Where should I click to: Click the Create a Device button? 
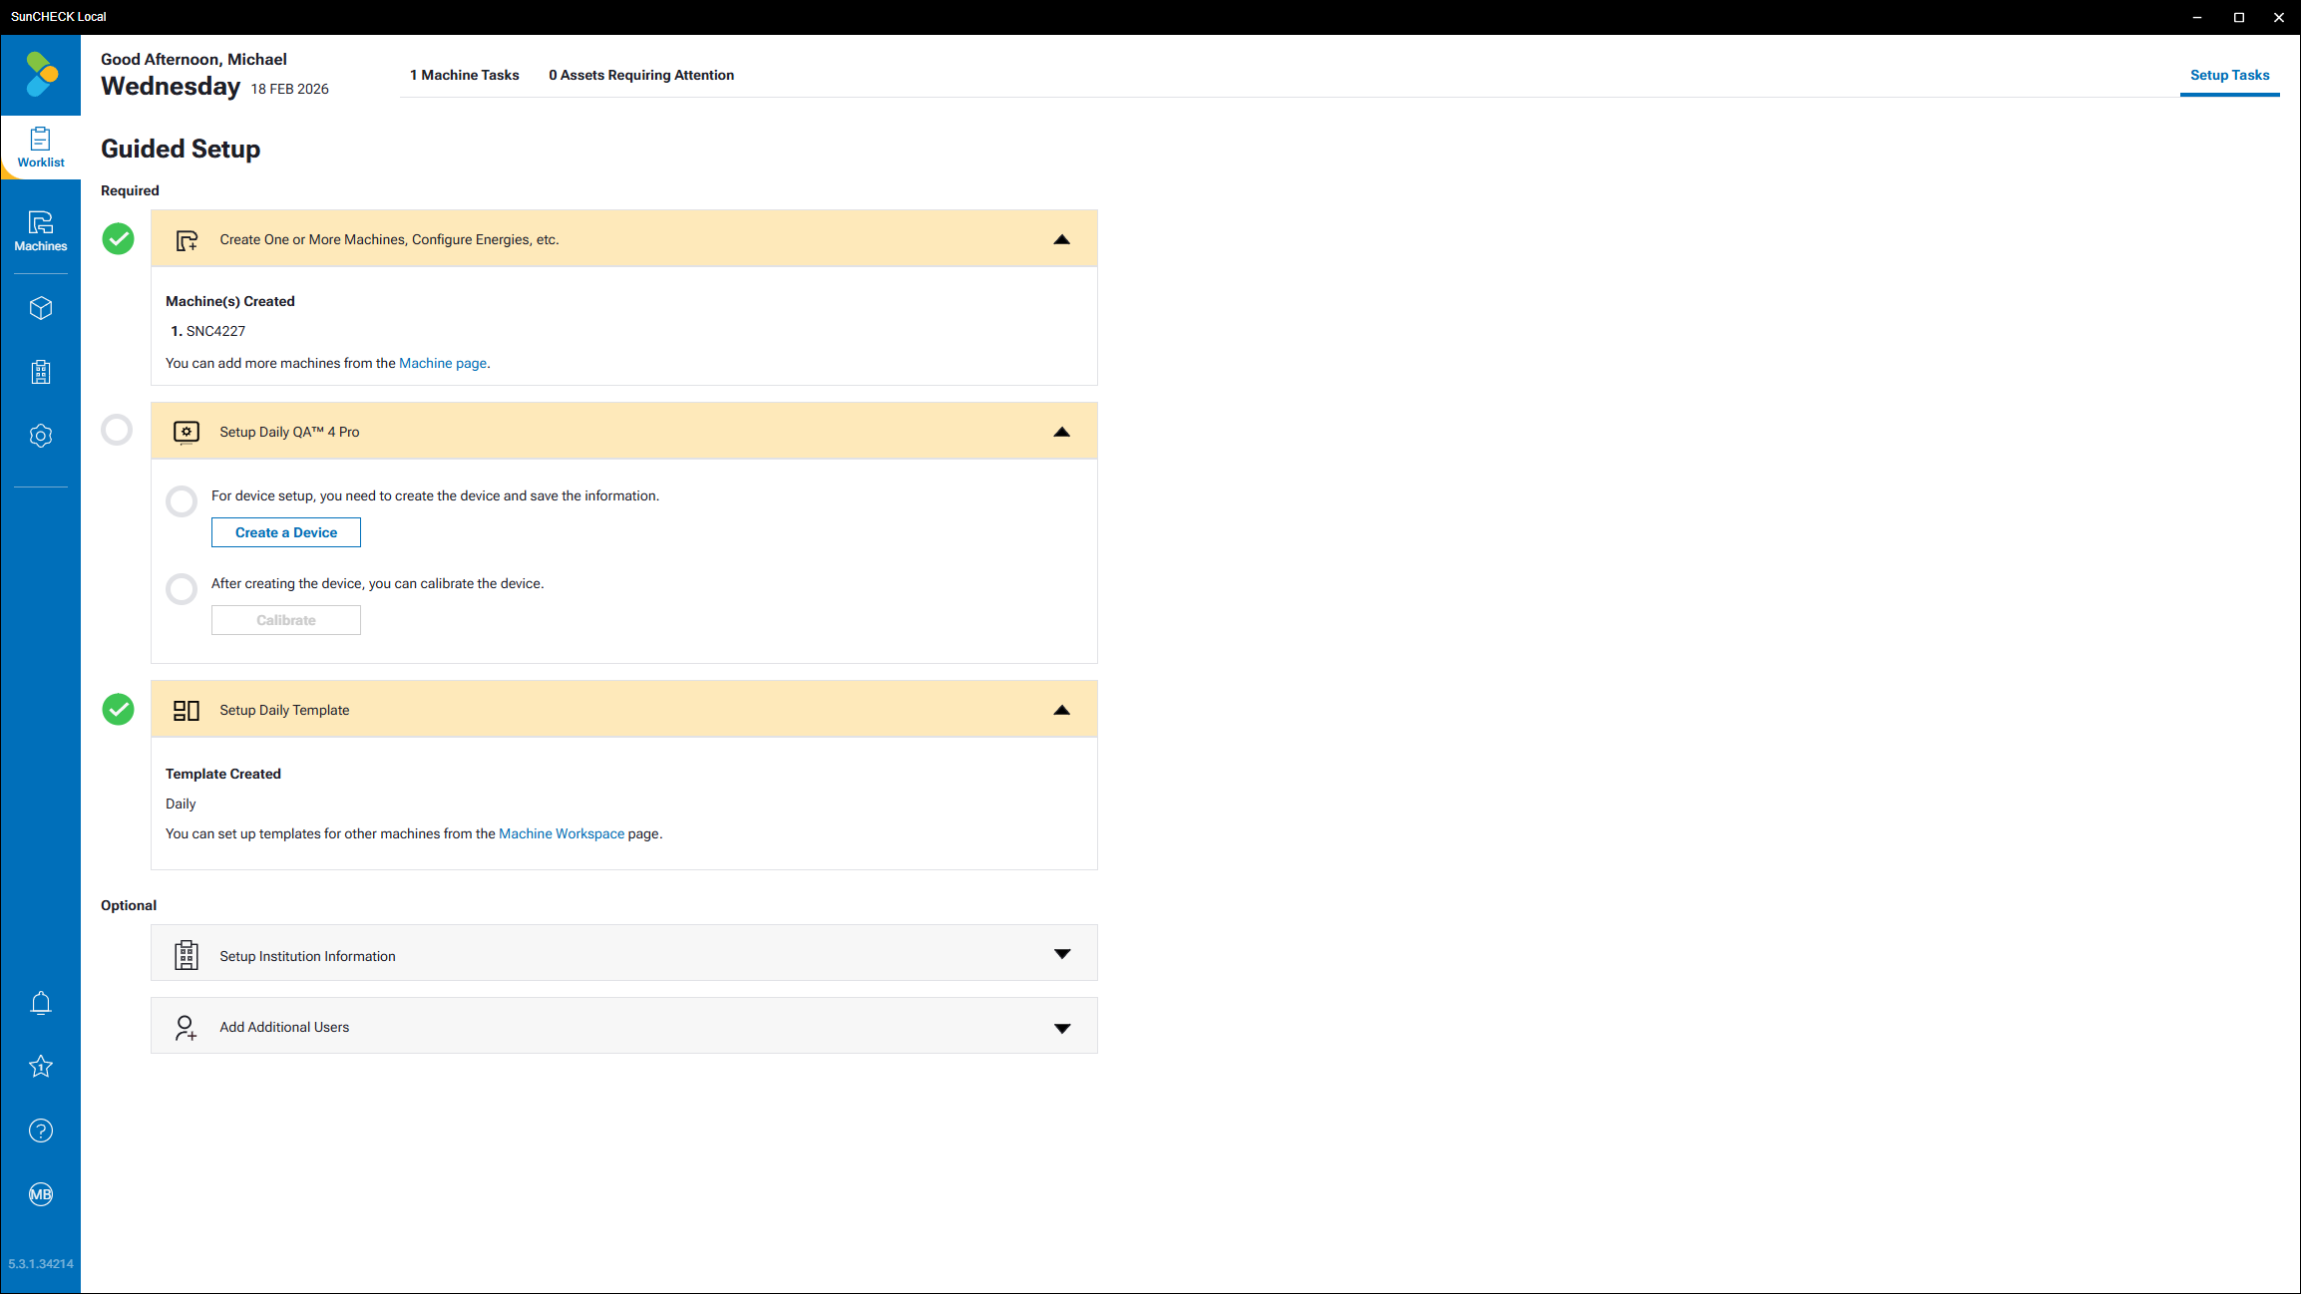tap(285, 532)
